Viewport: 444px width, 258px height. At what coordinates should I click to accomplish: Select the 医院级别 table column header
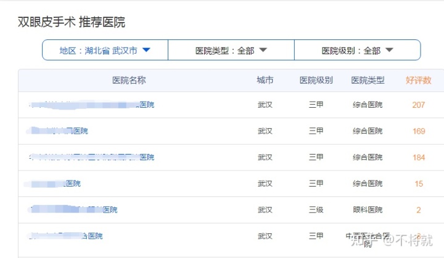316,81
